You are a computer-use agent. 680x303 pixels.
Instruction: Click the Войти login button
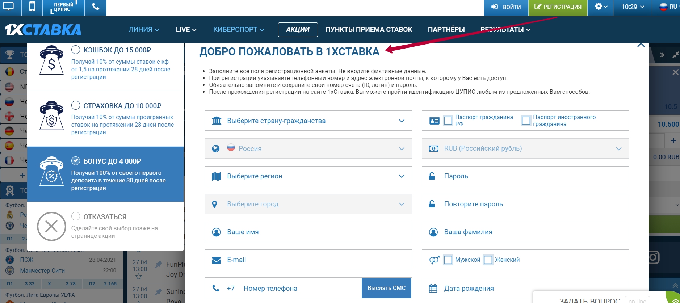pyautogui.click(x=506, y=7)
